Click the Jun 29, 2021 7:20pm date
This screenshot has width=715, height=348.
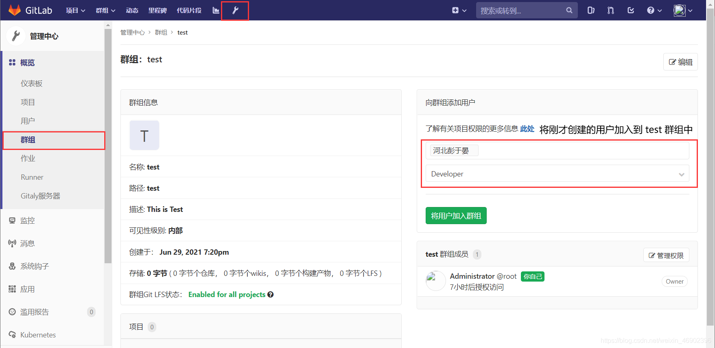[194, 252]
